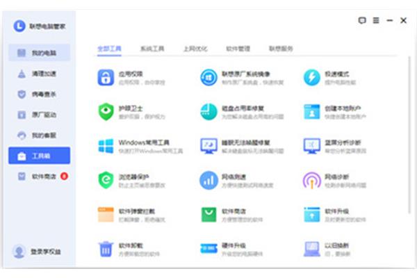Screen dimensions: 417x278
Task: Open the 应用权限 app-permission lock icon
Action: [106, 77]
